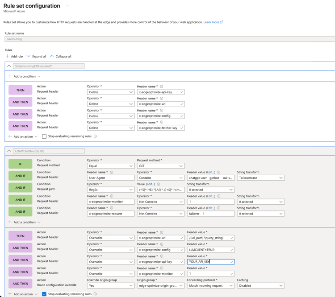Edit the User-Agent header value list

coord(211,172)
